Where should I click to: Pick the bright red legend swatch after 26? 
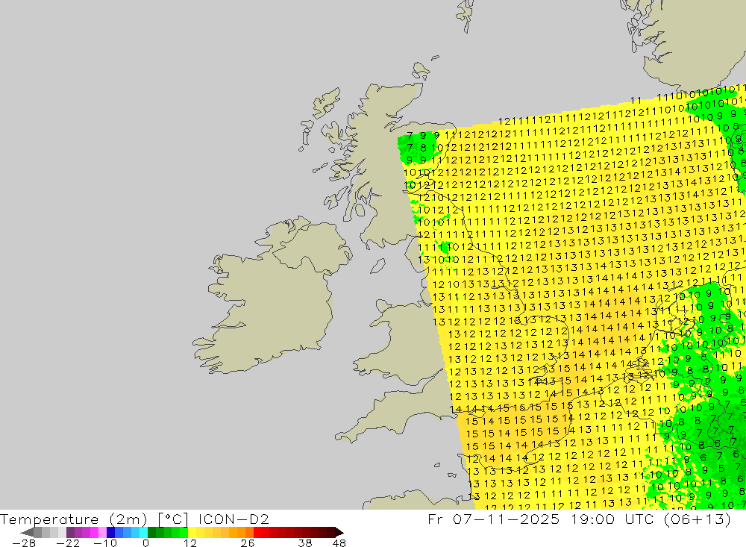point(257,533)
